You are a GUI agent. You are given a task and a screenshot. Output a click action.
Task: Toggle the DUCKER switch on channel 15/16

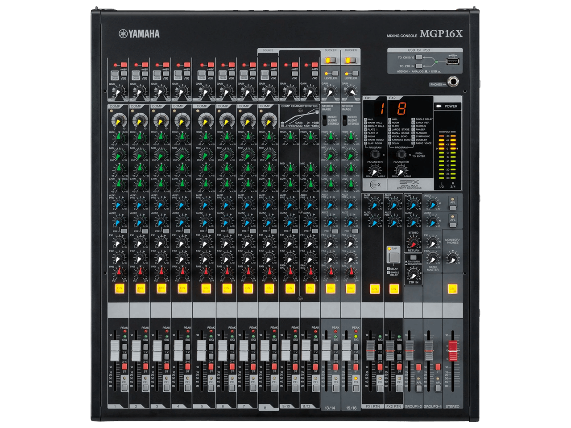click(351, 60)
